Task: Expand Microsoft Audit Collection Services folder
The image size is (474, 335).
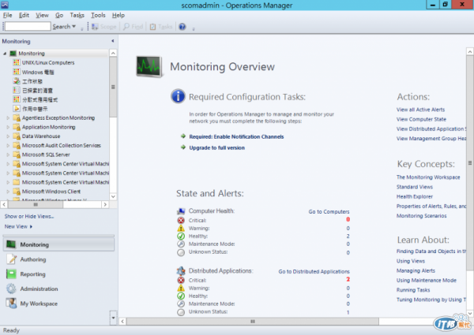Action: pyautogui.click(x=8, y=146)
